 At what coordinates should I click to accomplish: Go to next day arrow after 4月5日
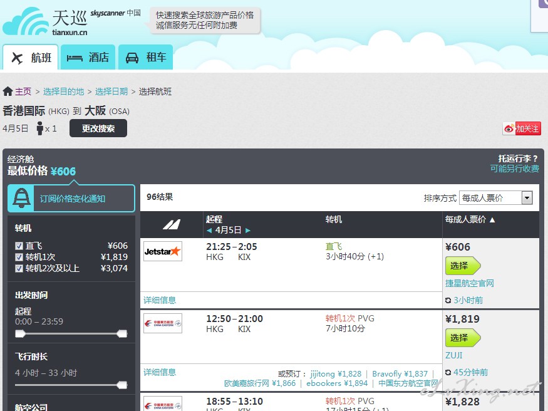tap(248, 231)
